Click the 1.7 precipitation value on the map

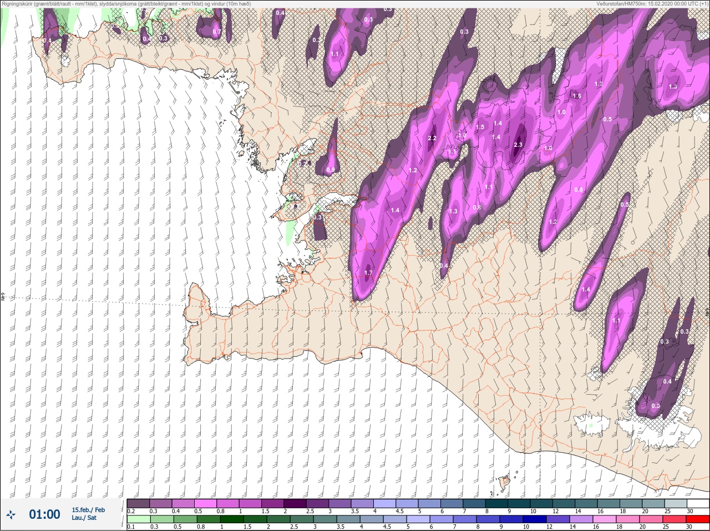pyautogui.click(x=368, y=273)
